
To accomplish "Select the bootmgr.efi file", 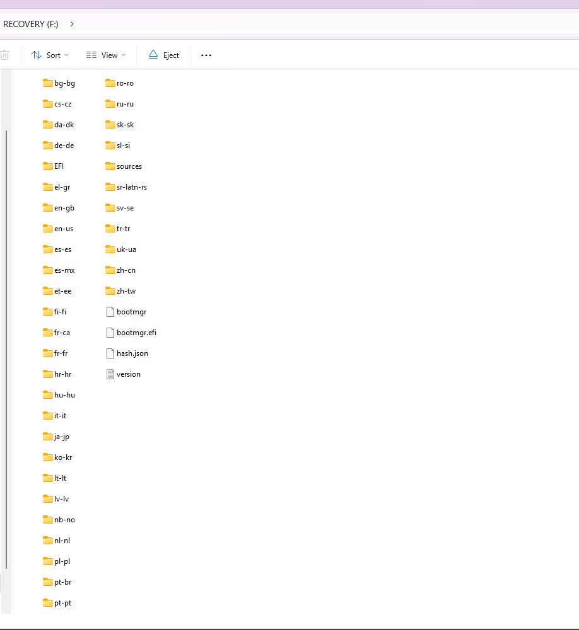I will pos(136,332).
